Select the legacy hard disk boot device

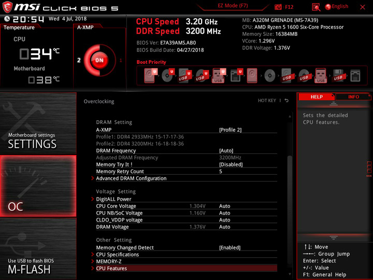click(x=252, y=76)
